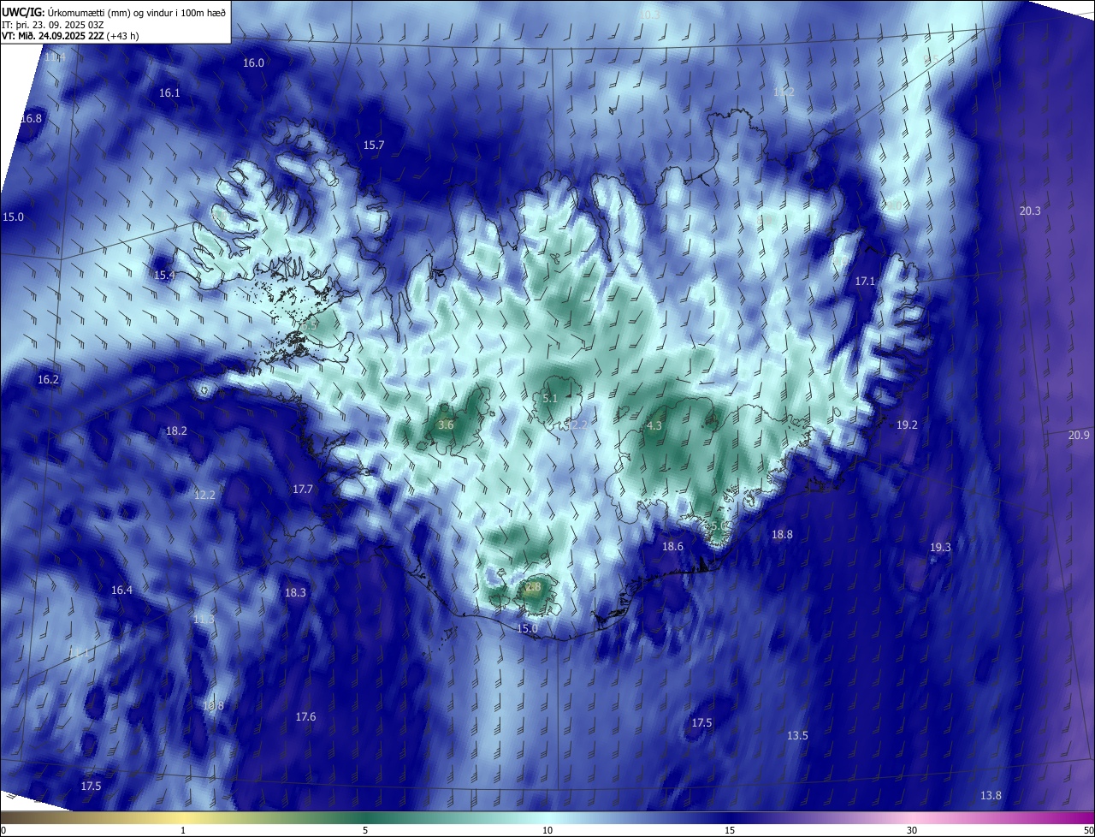The height and width of the screenshot is (837, 1095).
Task: Click the map value 16.4
Action: [121, 590]
